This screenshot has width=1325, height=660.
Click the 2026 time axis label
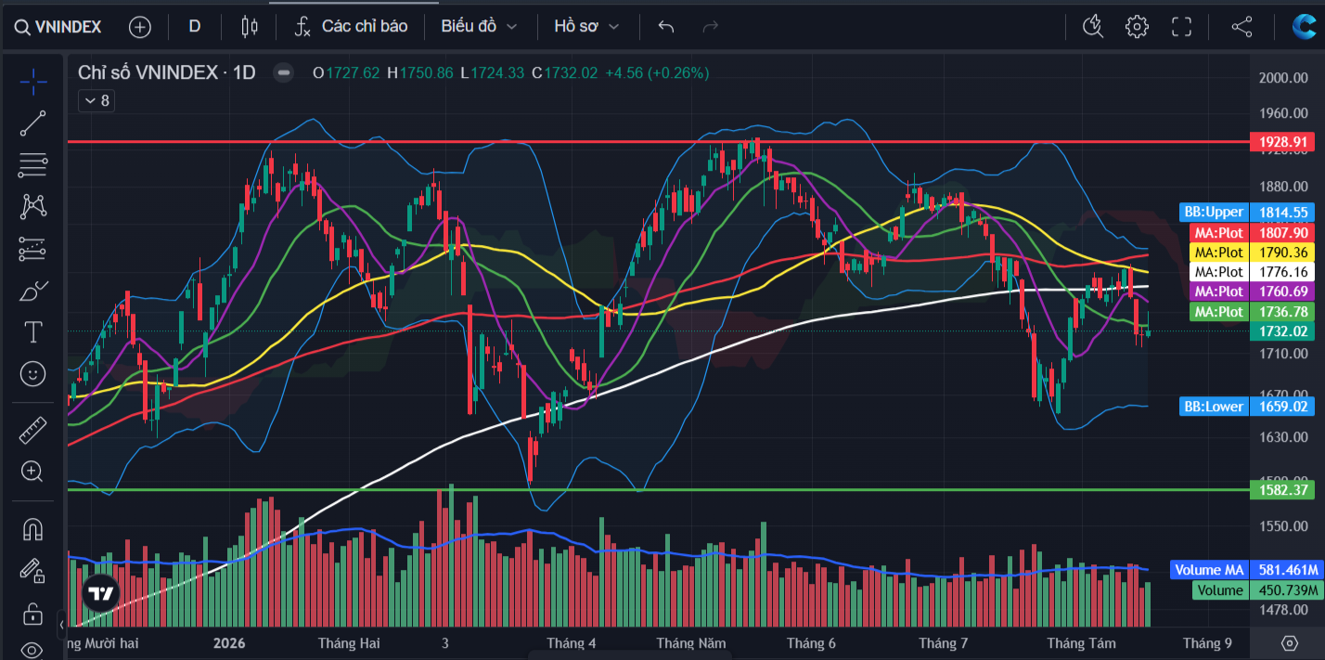click(x=229, y=642)
